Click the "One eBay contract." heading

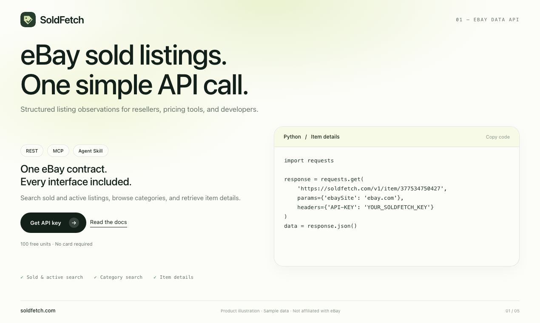coord(64,169)
